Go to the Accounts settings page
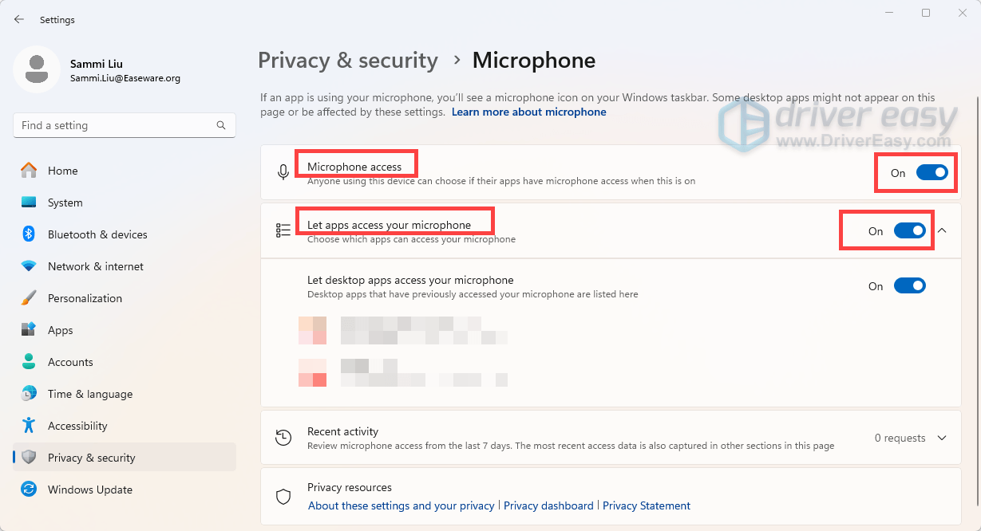Viewport: 981px width, 531px height. (x=70, y=362)
